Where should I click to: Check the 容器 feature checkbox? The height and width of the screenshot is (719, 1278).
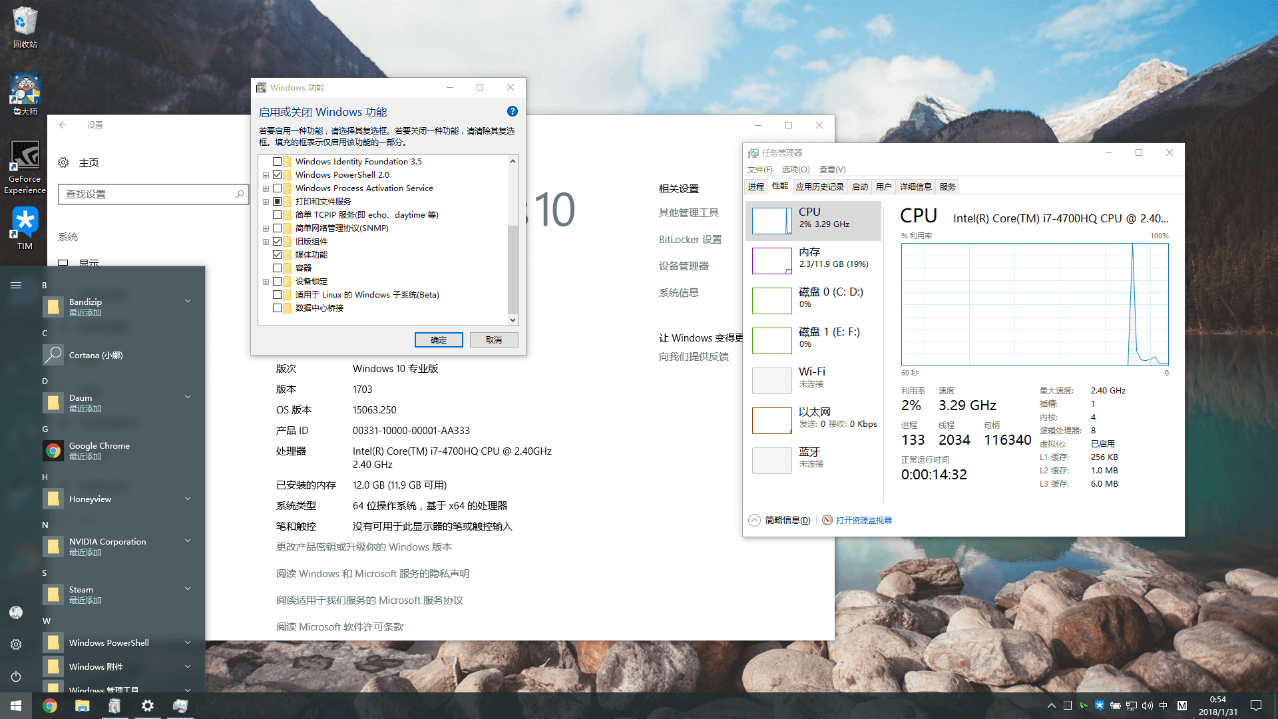point(277,268)
